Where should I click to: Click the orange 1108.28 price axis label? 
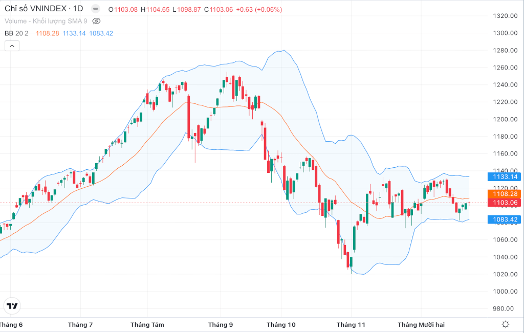coord(505,194)
